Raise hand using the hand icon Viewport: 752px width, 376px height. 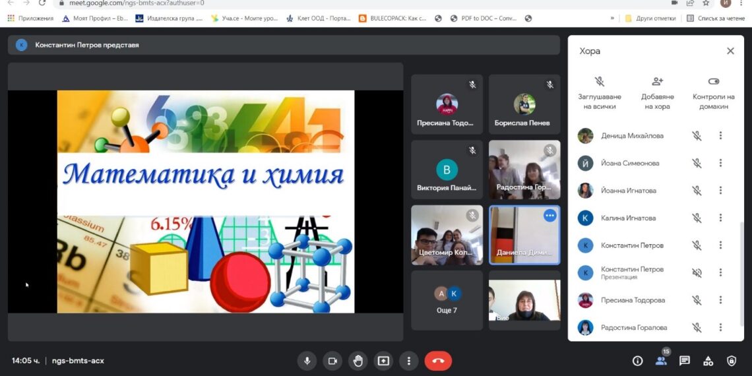(x=358, y=361)
